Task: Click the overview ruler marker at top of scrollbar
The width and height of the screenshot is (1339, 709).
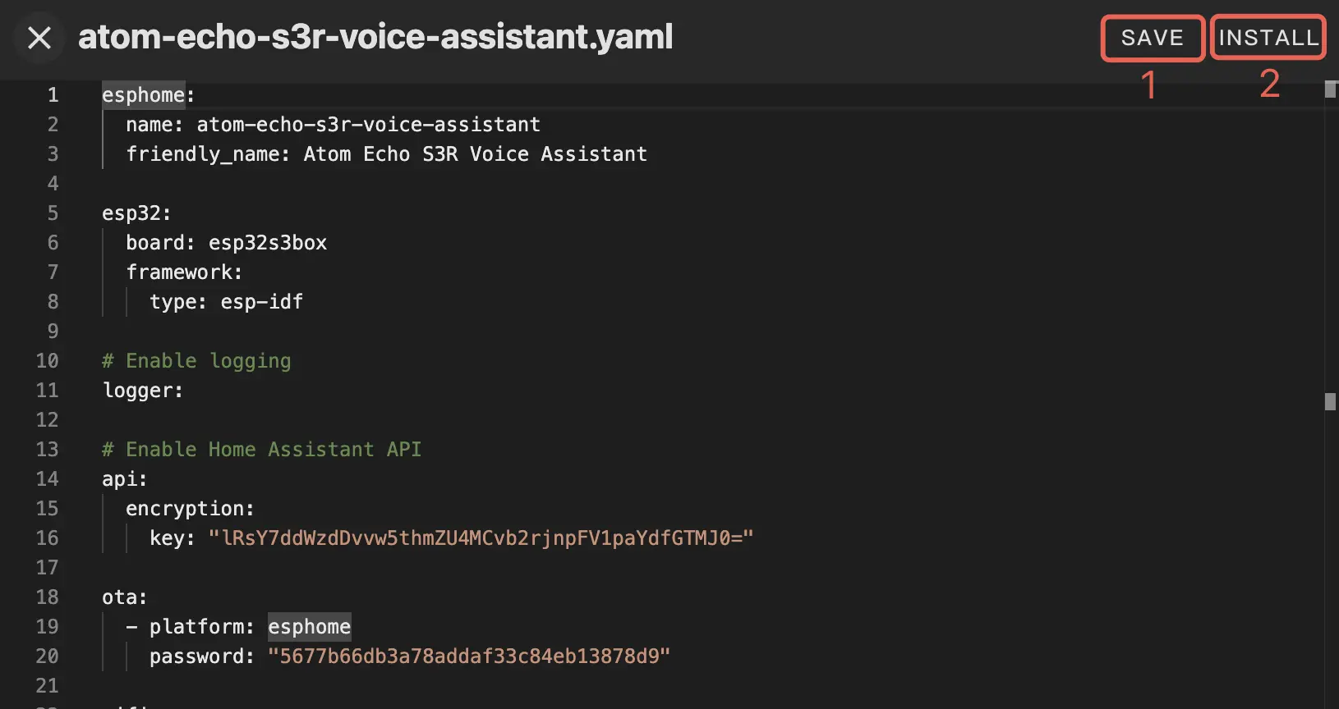Action: click(1330, 89)
